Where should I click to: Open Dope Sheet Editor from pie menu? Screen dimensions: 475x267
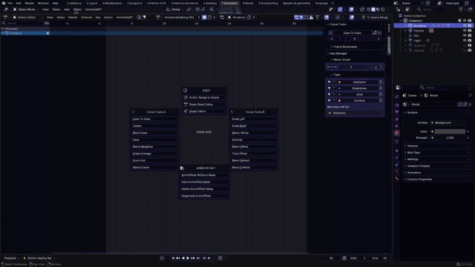click(x=204, y=104)
